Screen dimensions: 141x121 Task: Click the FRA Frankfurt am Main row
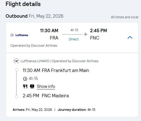[56, 70]
